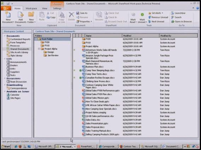This screenshot has width=201, height=150.
Task: Expand the New Document dropdown arrow
Action: (13, 22)
